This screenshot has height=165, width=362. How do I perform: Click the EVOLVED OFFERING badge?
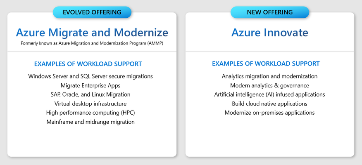coord(92,12)
